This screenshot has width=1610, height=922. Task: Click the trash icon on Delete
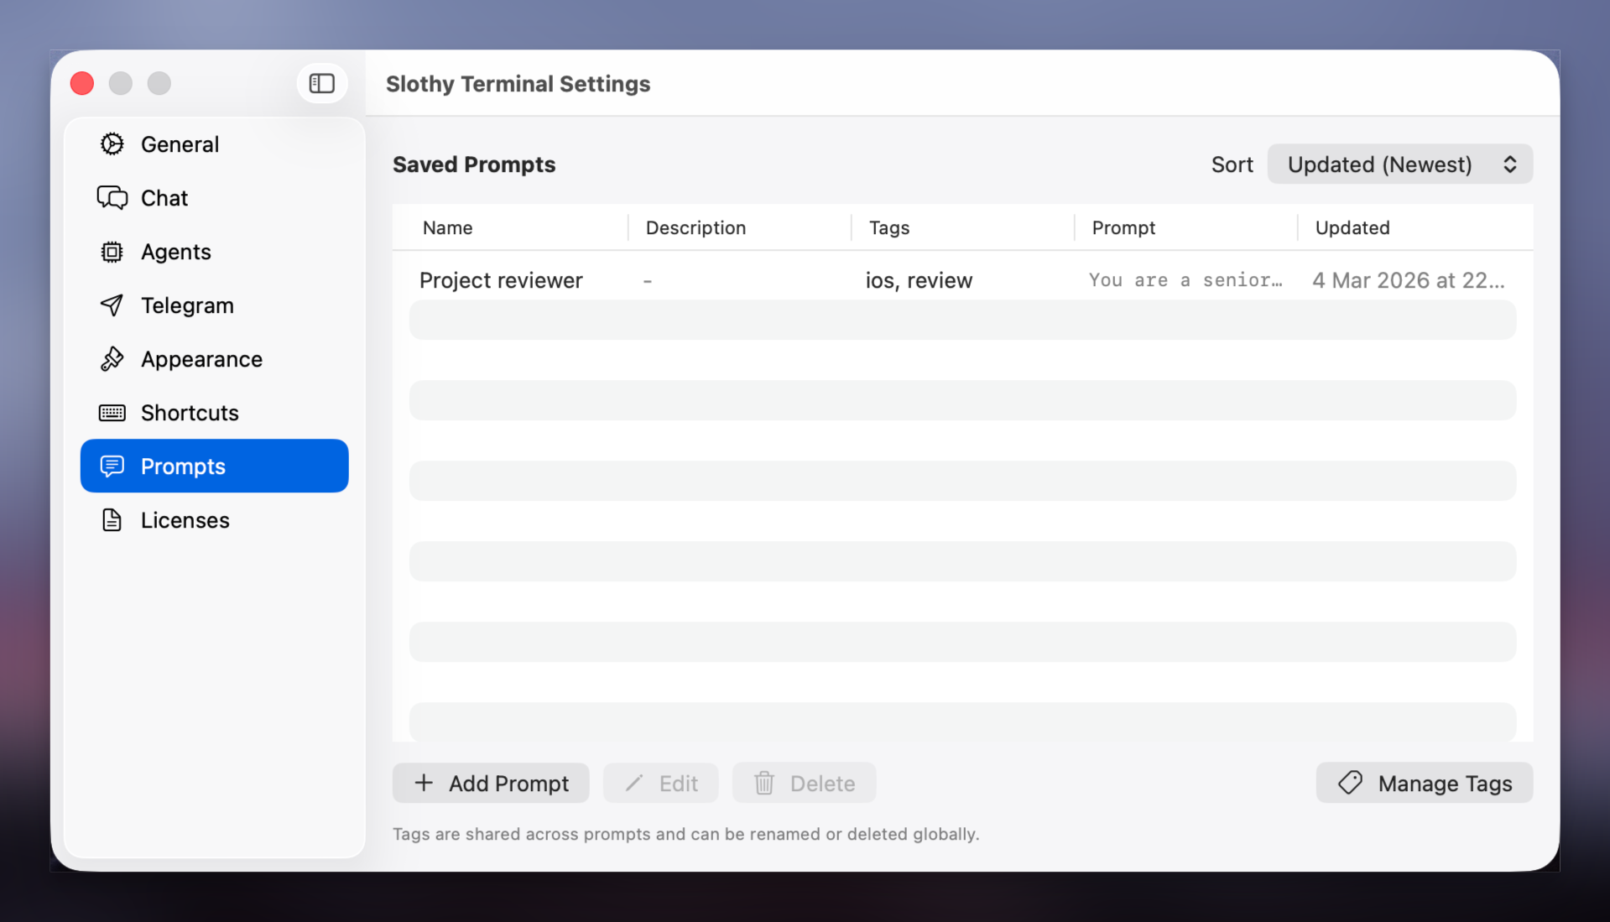[x=763, y=783]
